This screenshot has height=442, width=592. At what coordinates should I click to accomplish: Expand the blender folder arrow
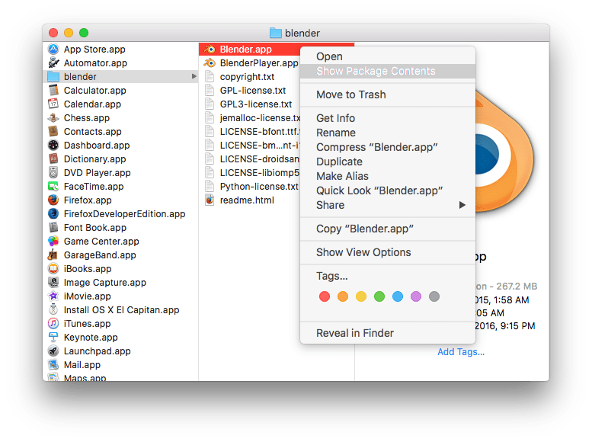coord(194,76)
